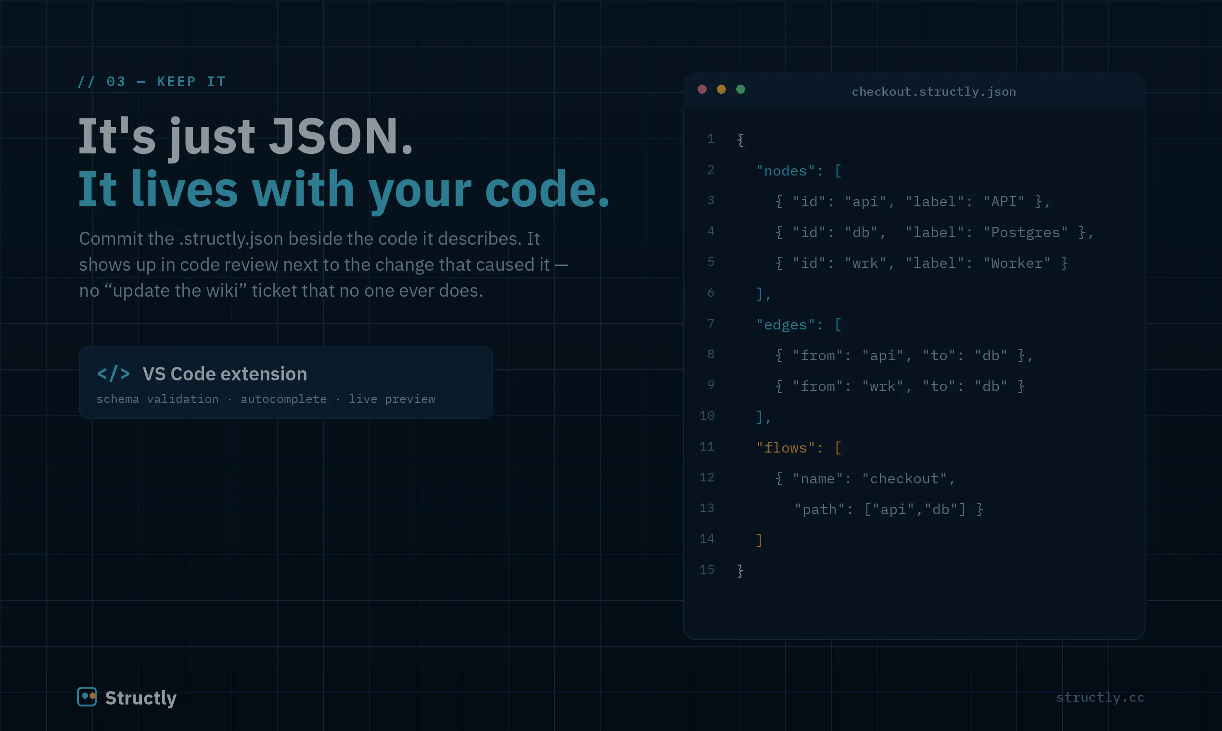Click the red window dot

[x=702, y=89]
